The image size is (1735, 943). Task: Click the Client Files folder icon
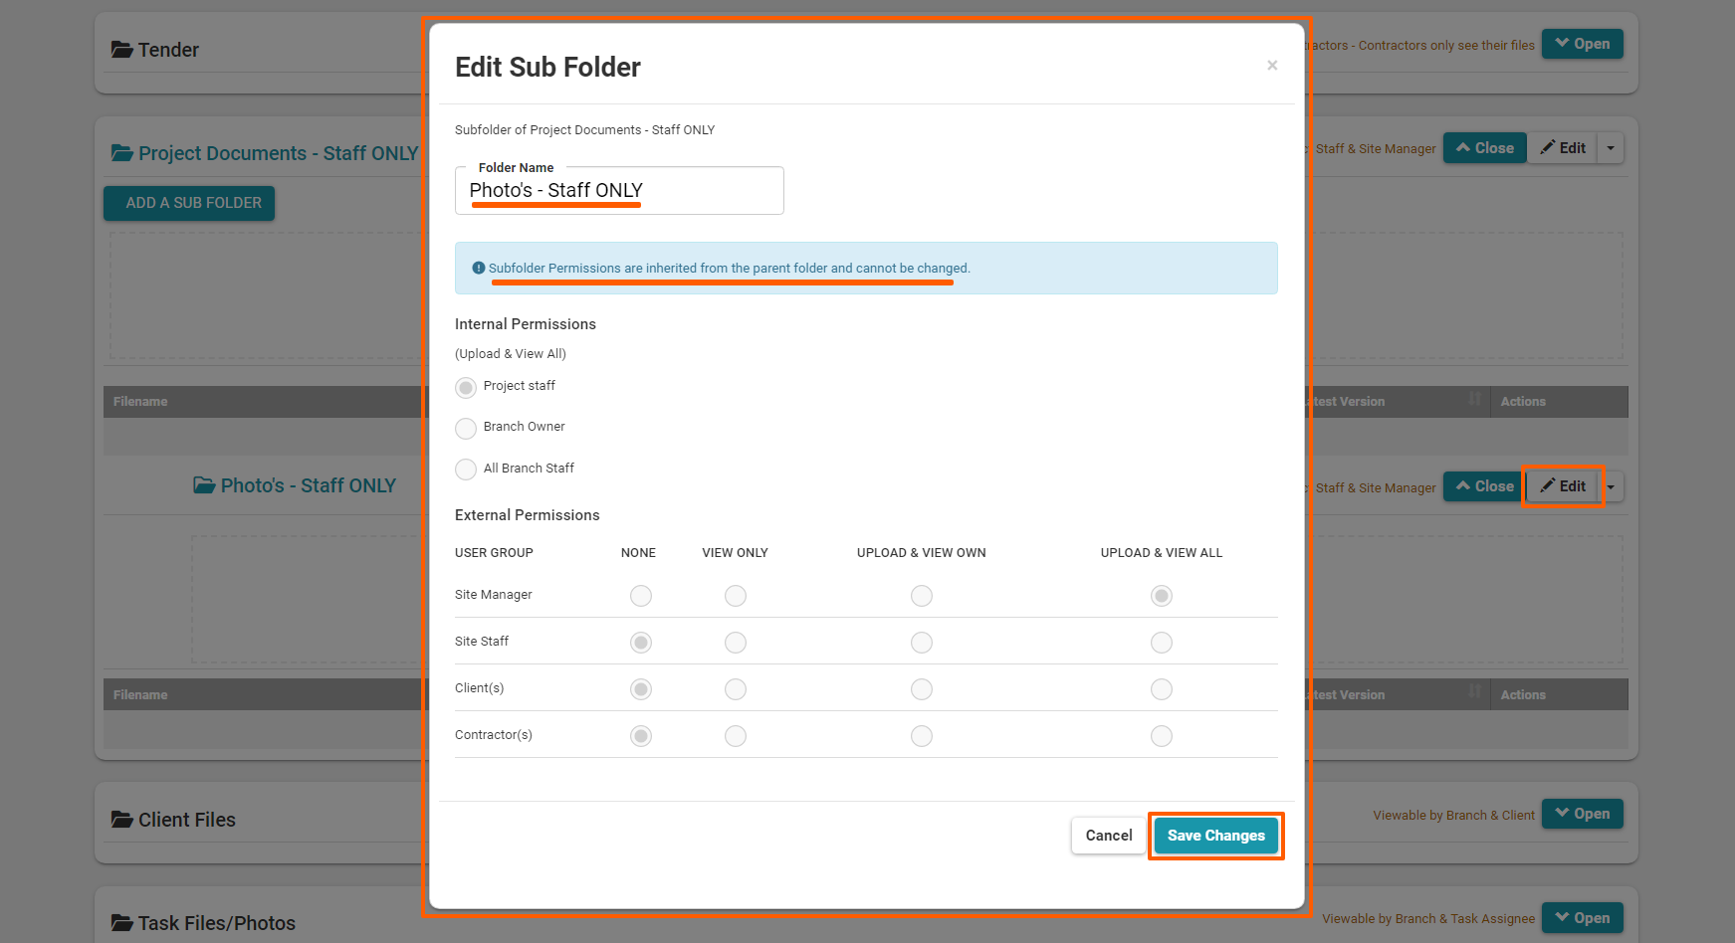(122, 820)
